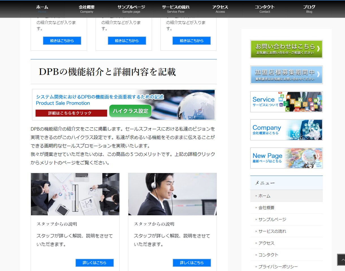Image resolution: width=345 pixels, height=271 pixels.
Task: Select アクセス in the sidebar menu
Action: point(286,243)
